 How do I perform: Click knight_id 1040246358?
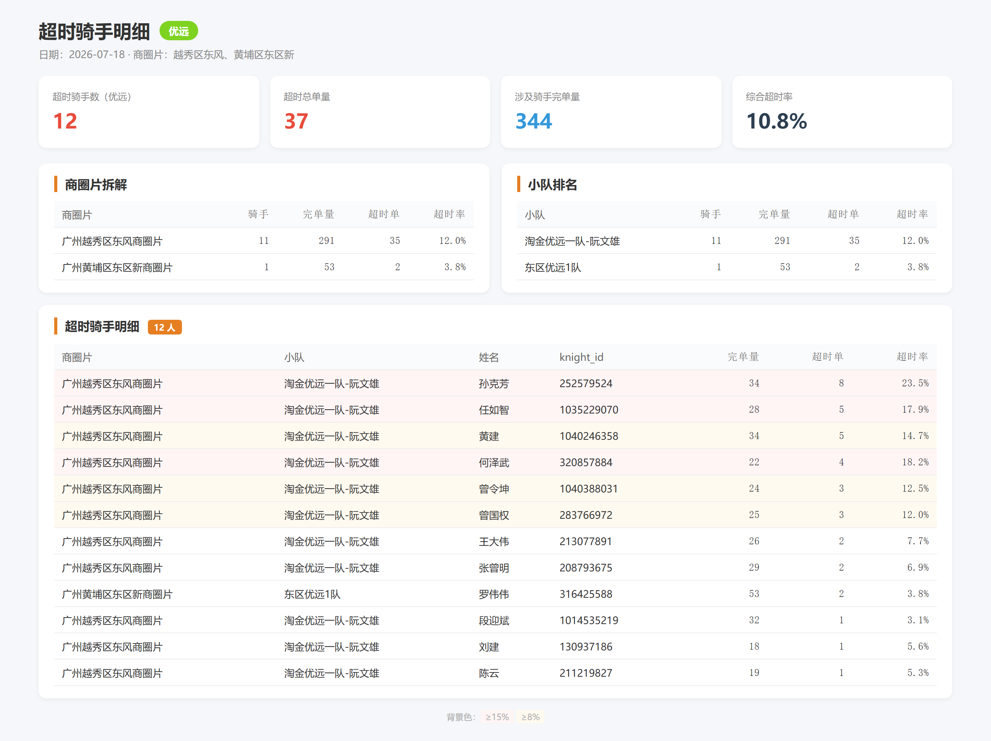pos(589,436)
